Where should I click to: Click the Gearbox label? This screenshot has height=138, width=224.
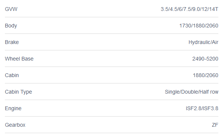15,125
